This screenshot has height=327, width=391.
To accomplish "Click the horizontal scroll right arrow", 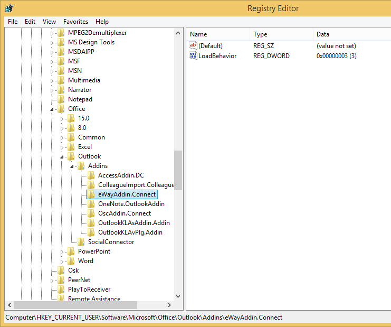I will click(169, 305).
